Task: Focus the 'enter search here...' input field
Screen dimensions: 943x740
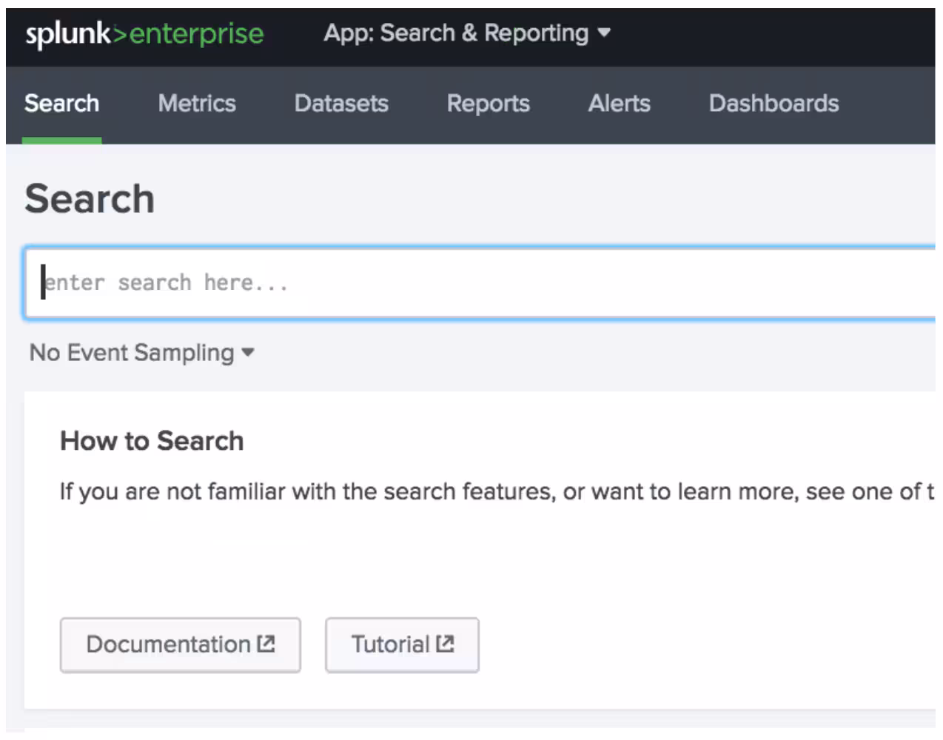Action: 481,283
